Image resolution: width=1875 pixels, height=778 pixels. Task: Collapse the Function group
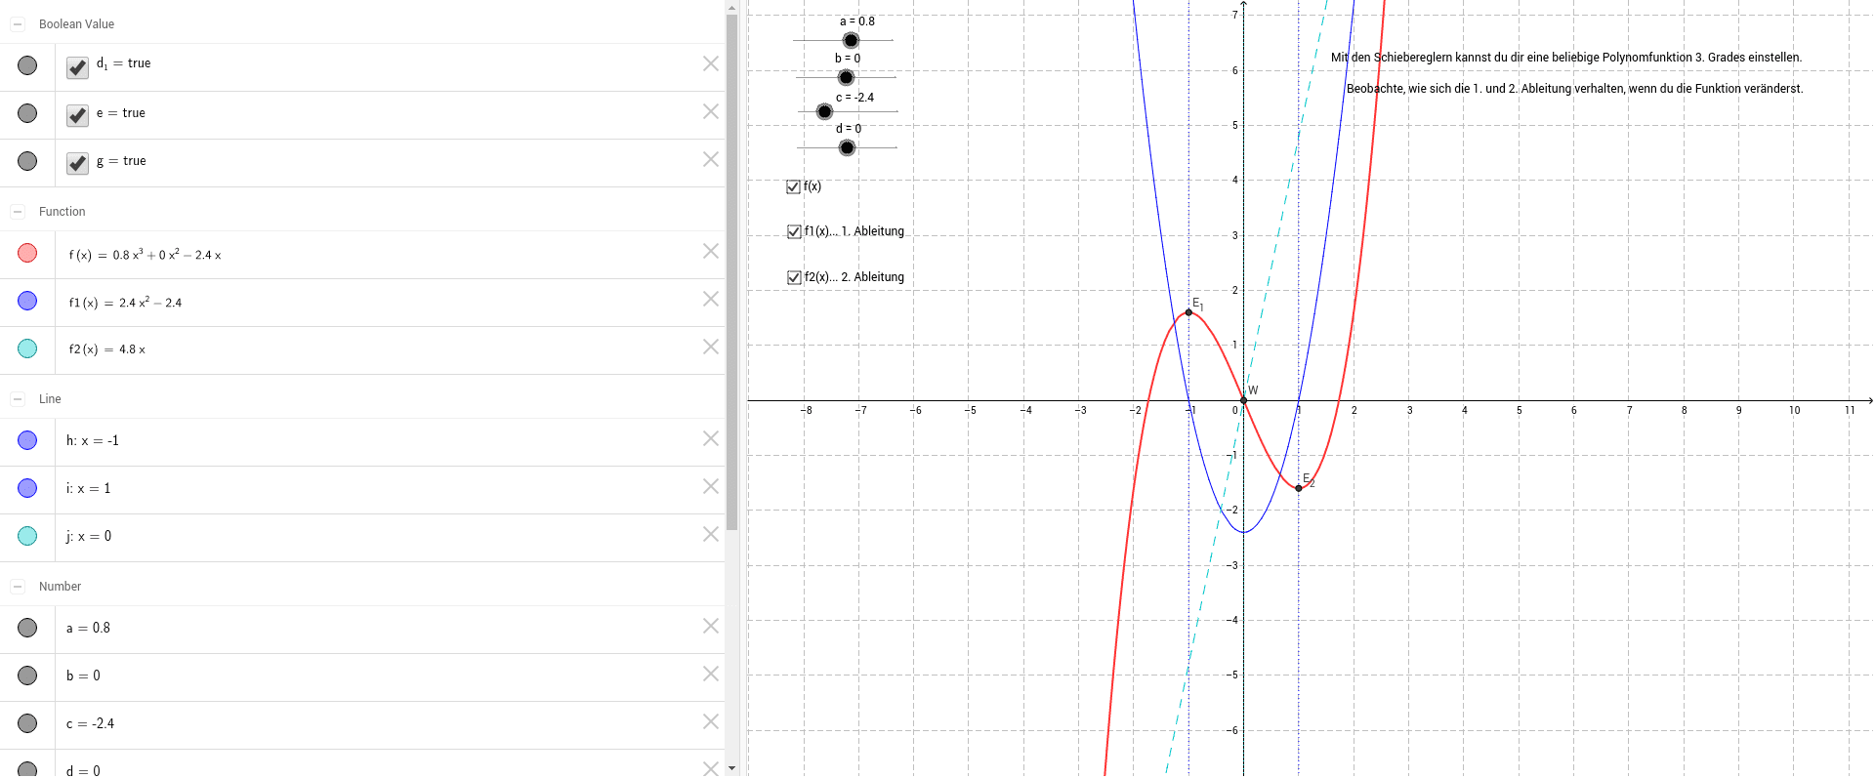click(x=18, y=212)
